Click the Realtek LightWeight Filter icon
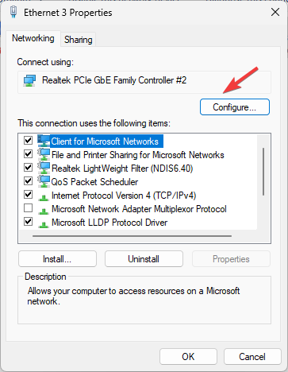 [44, 168]
